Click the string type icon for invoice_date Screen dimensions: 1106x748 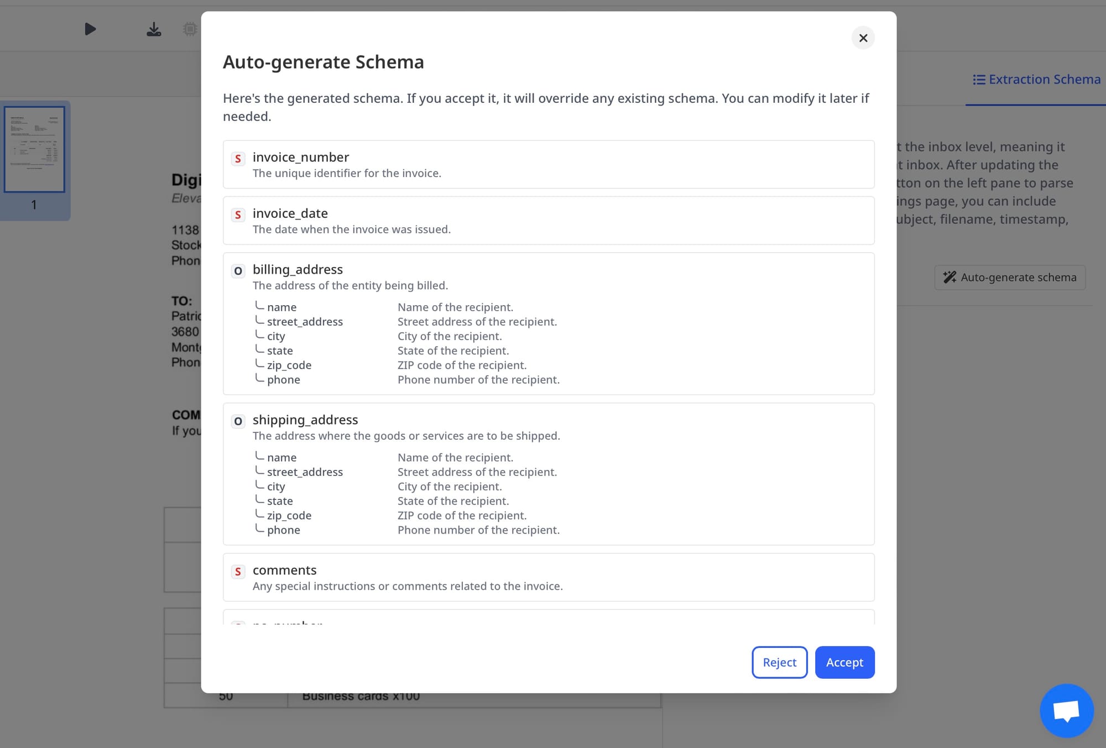pos(238,215)
